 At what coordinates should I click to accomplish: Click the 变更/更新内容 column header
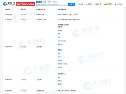coord(62,9)
